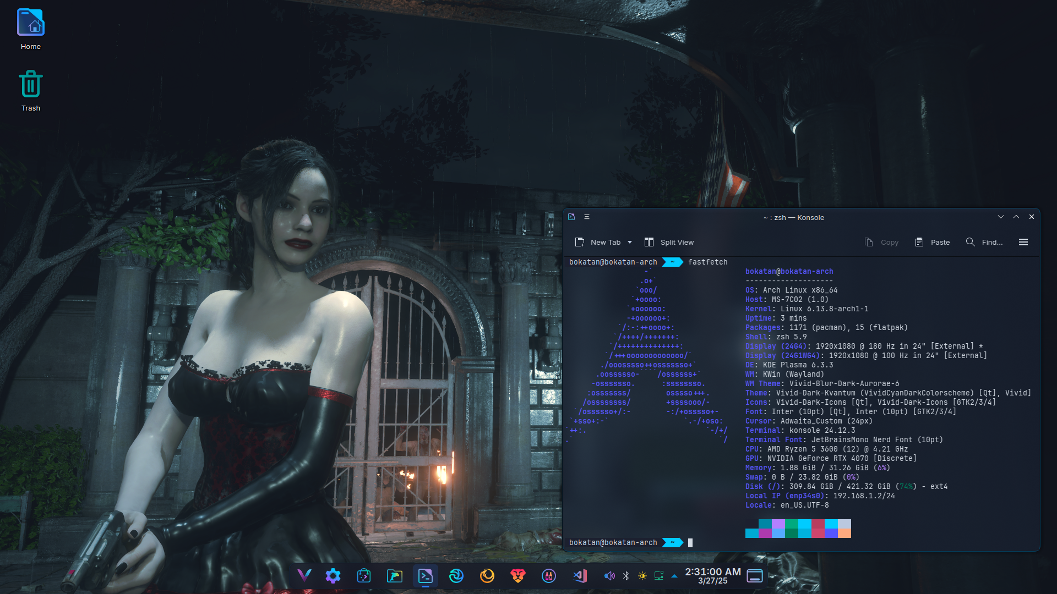This screenshot has height=594, width=1057.
Task: Open System Settings gear from the taskbar
Action: [333, 576]
